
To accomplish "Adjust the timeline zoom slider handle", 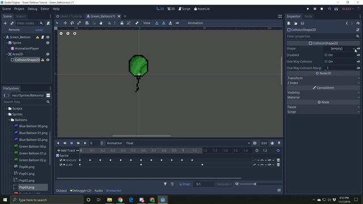I will pos(255,184).
